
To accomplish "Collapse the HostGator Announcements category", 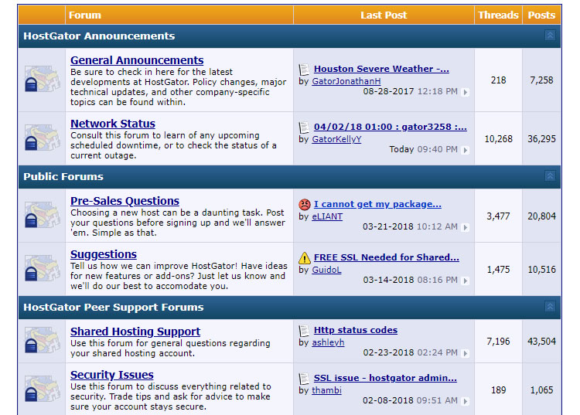I will pos(550,35).
